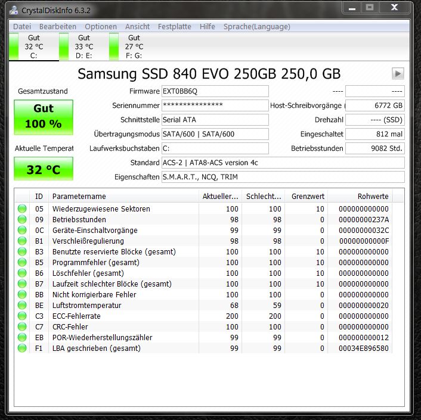421x420 pixels.
Task: Click status icon for POR-Wiederherstellungszähler
Action: tap(22, 337)
